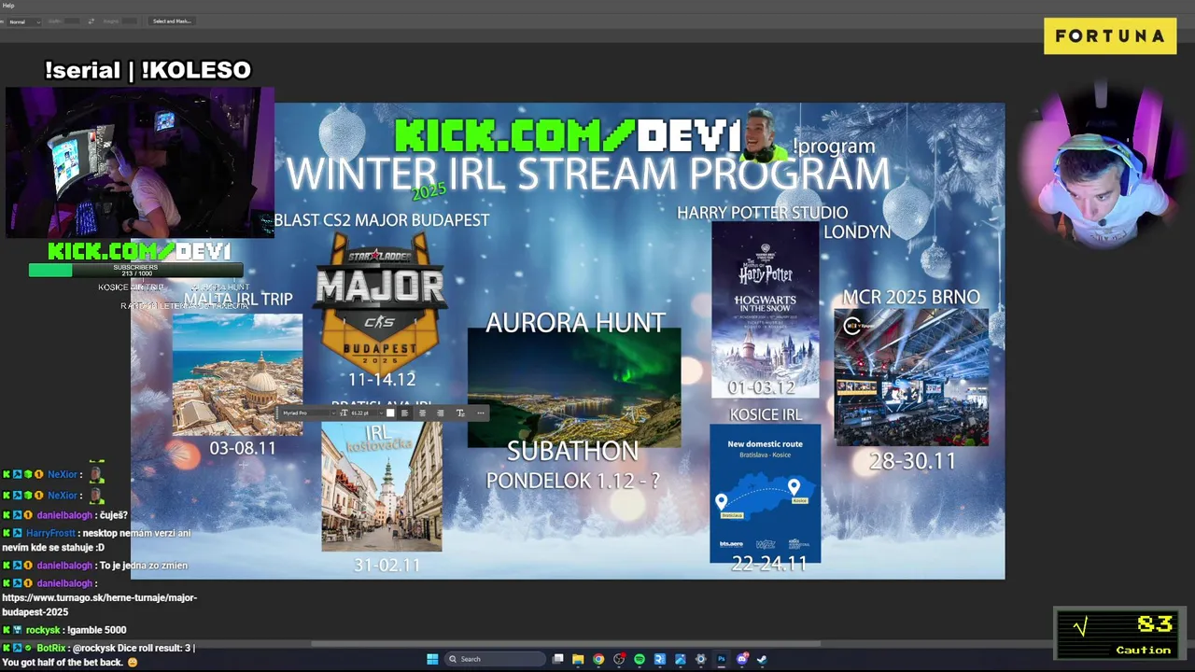
Task: Click the Aurora Hunt northern lights image
Action: click(574, 387)
